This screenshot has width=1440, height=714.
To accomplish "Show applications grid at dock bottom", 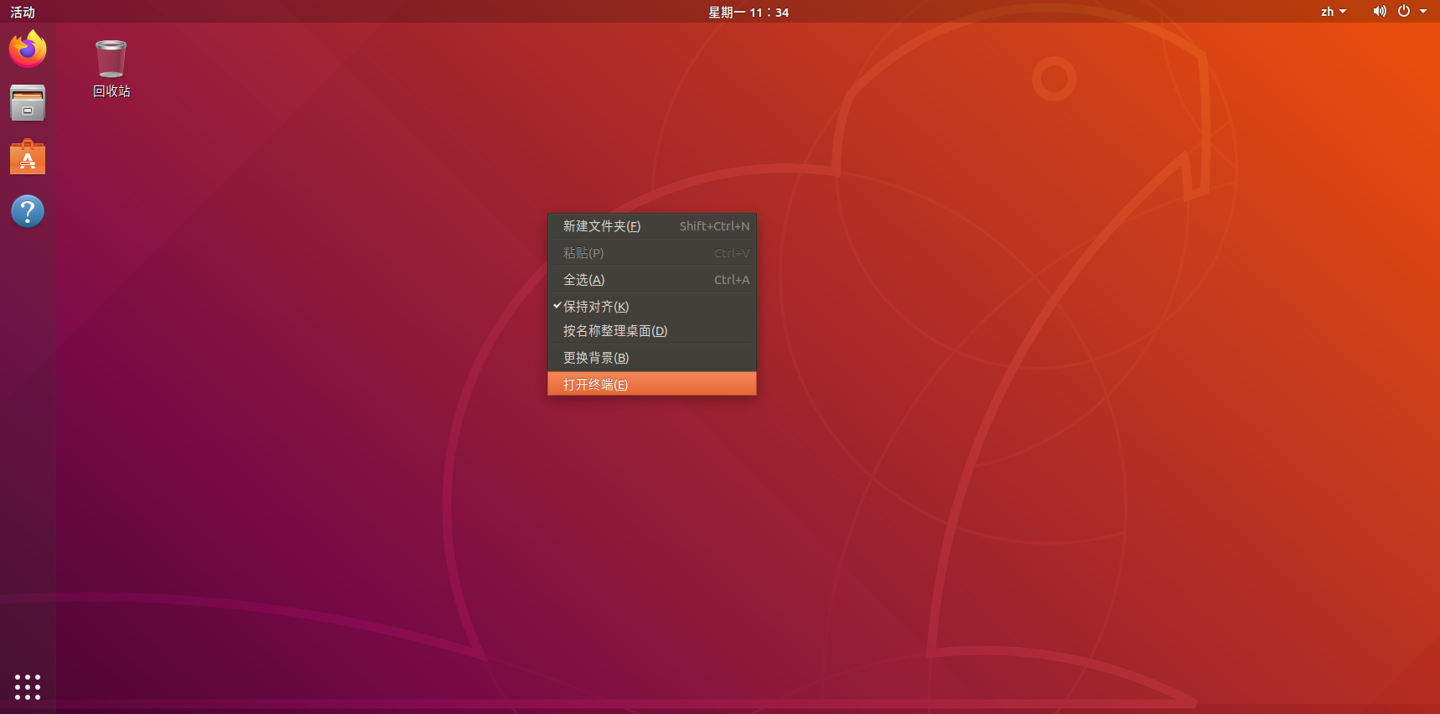I will (28, 687).
